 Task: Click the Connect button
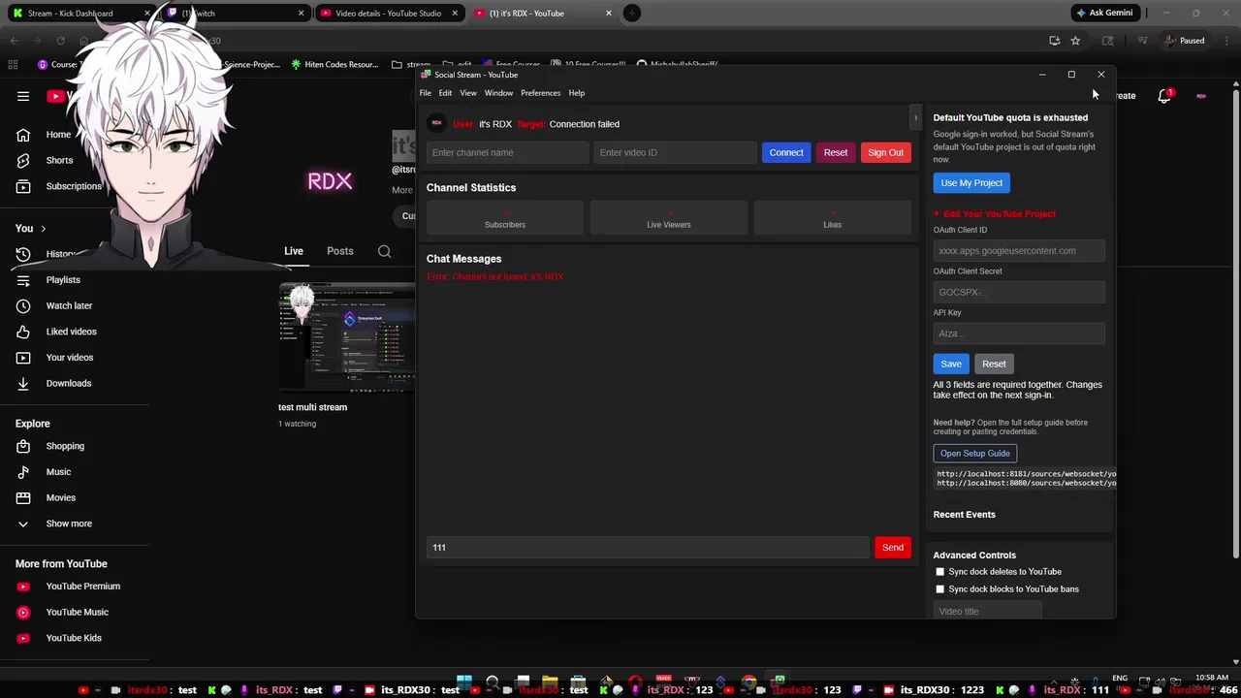pos(786,152)
